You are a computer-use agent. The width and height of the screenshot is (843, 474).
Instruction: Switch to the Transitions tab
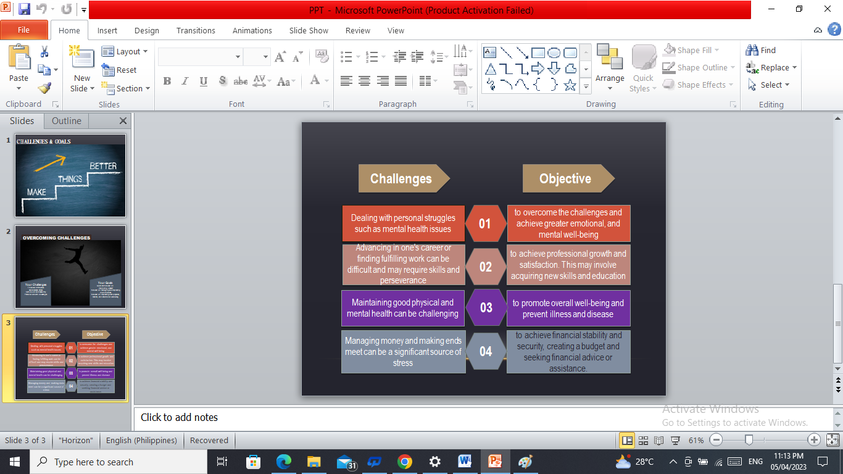(x=196, y=30)
